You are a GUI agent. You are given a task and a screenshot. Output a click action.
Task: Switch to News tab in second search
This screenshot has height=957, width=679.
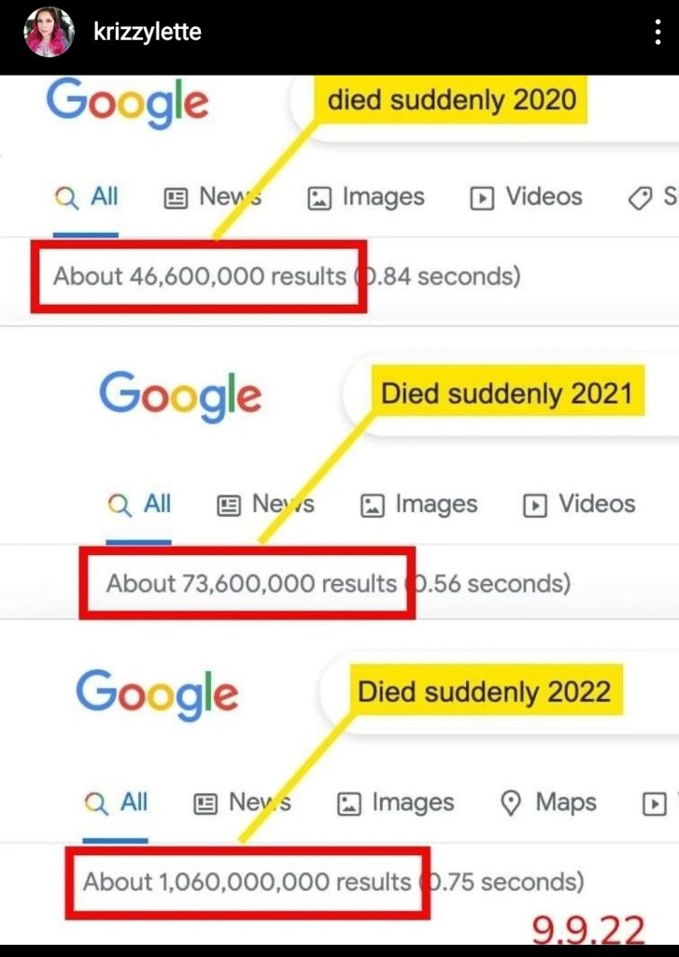click(265, 505)
